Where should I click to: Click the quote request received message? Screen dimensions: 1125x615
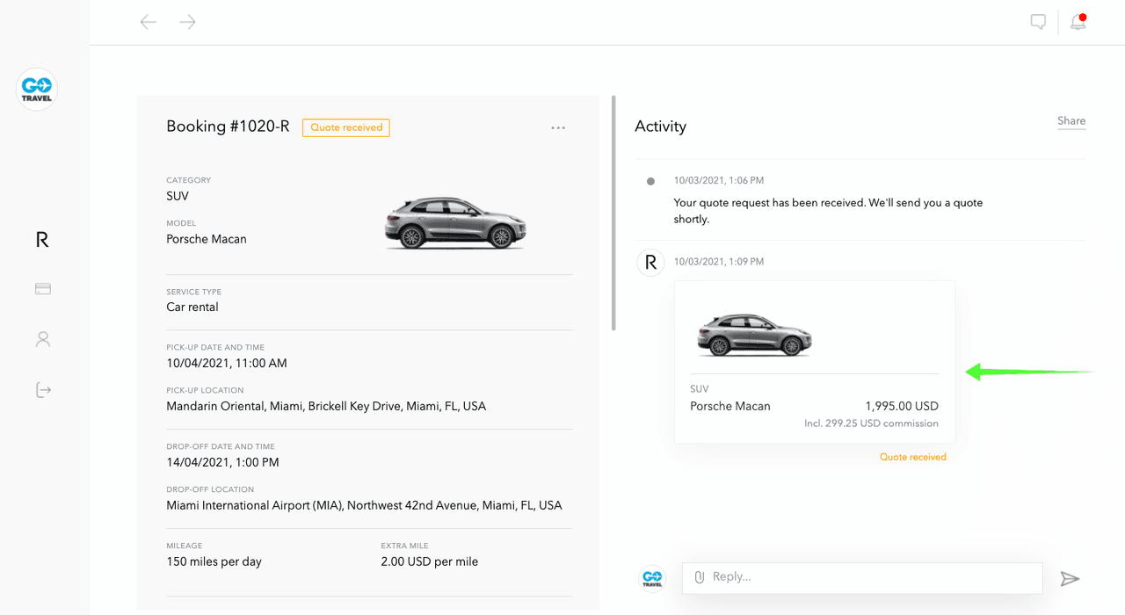click(828, 211)
